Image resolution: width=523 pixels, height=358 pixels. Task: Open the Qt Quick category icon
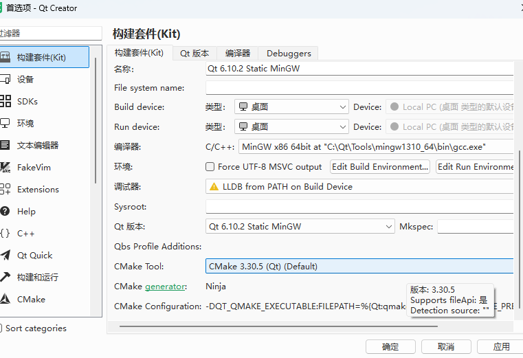(5, 255)
